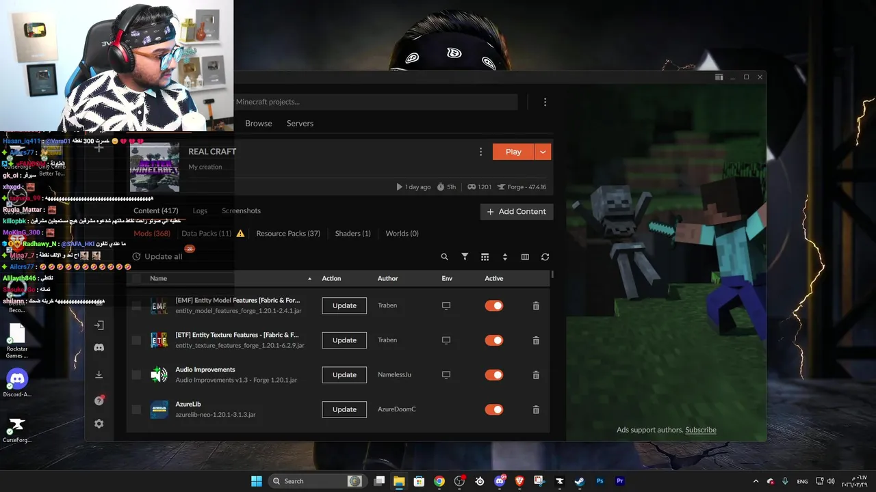Open Google Chrome from the taskbar
This screenshot has height=492, width=876.
[439, 481]
